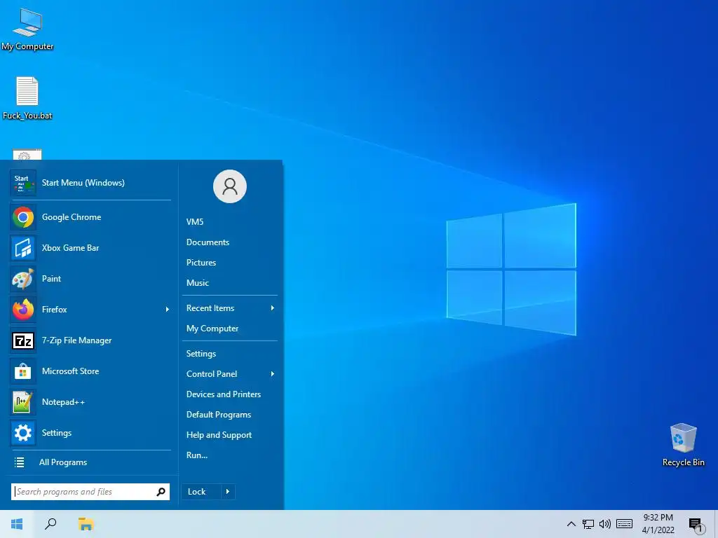Click the 7-Zip File Manager label

tap(77, 340)
